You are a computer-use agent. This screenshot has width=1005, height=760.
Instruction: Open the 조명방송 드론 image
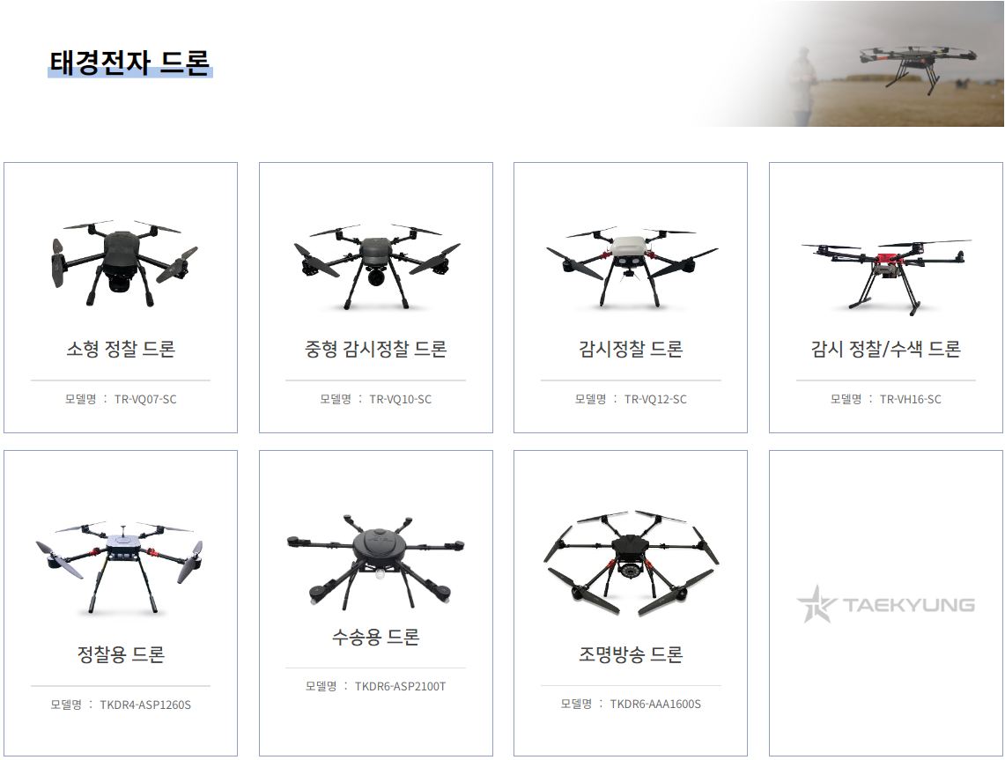(x=632, y=564)
